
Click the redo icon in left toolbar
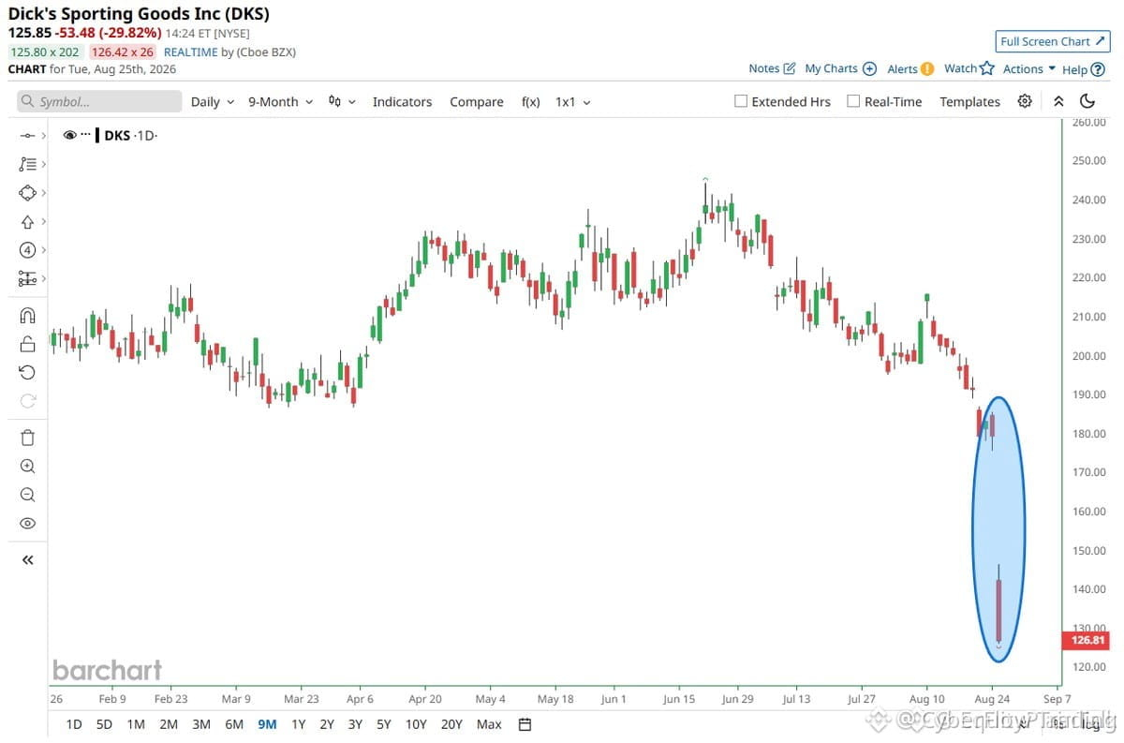point(27,401)
